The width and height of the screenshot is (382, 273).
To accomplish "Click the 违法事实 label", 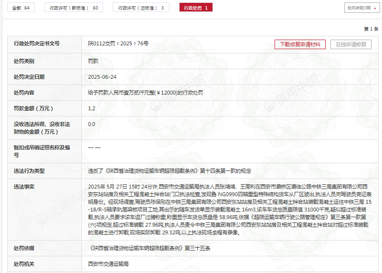I will [x=24, y=187].
